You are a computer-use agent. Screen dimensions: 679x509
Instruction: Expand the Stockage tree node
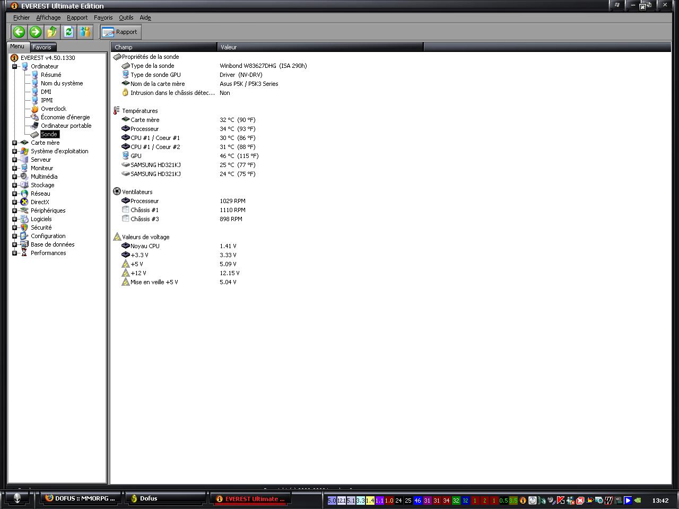tap(15, 185)
